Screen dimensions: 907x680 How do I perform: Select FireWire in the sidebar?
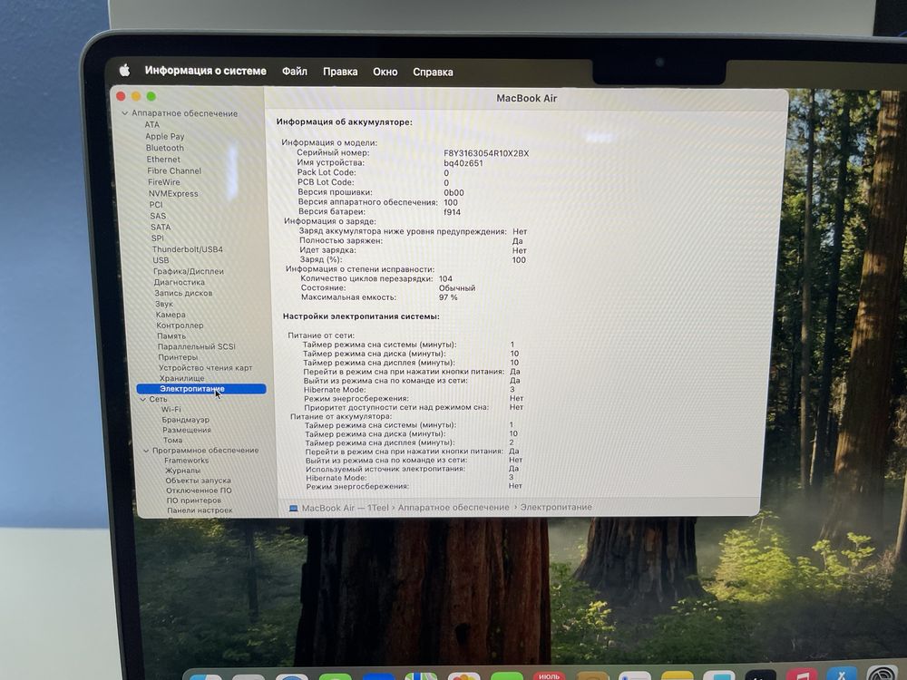point(163,181)
